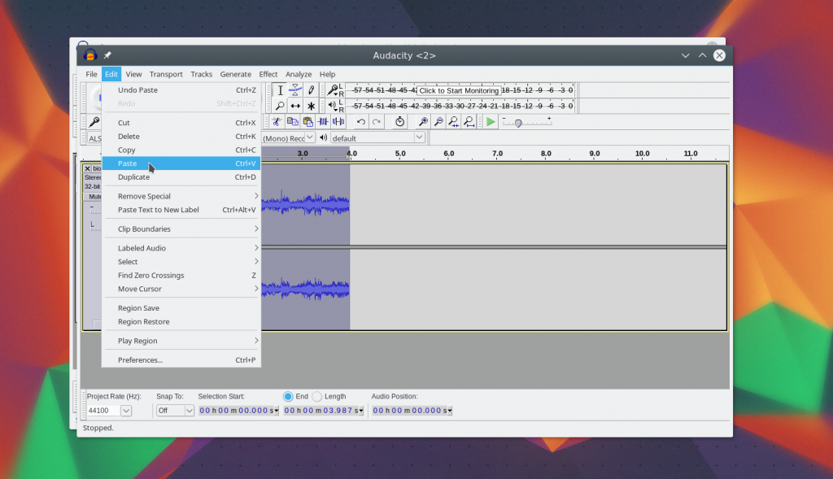Click the Silence Audio toolbar icon
This screenshot has height=479, width=833.
[x=338, y=122]
